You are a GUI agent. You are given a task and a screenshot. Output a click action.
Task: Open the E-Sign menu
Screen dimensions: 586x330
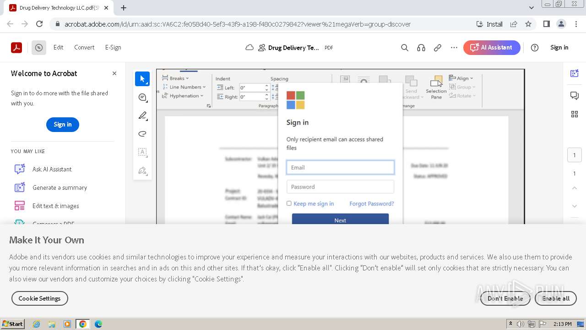point(113,47)
